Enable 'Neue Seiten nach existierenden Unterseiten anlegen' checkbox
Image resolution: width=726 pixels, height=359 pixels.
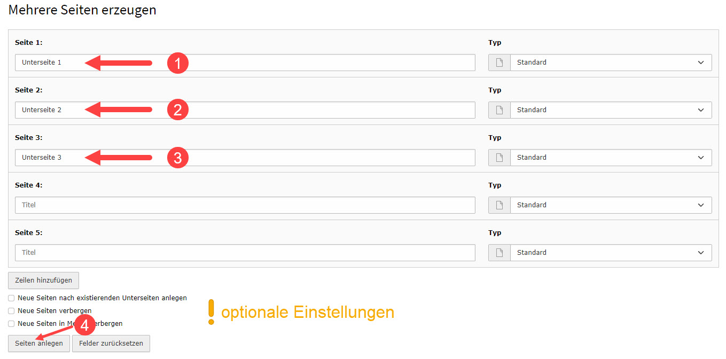(x=11, y=298)
